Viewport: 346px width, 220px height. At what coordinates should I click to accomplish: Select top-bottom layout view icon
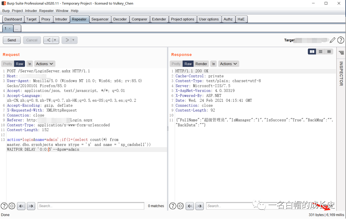click(x=320, y=52)
